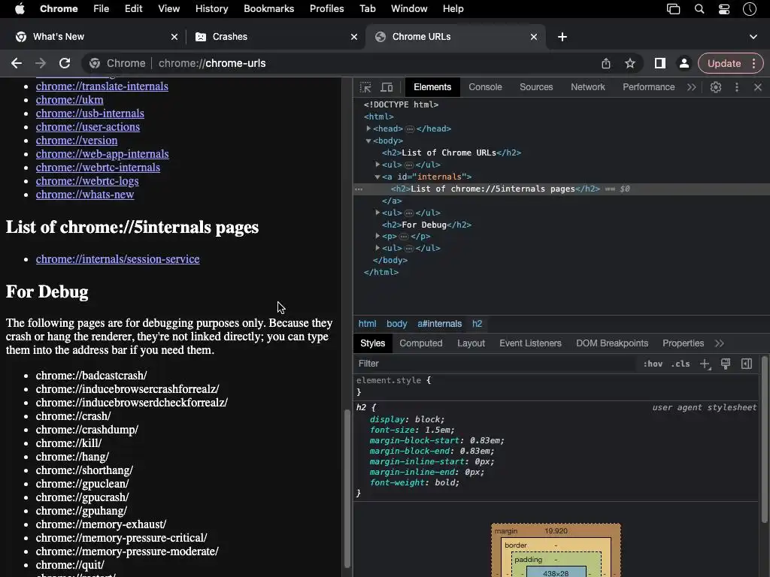This screenshot has width=770, height=577.
Task: Open macOS Spotlight search icon
Action: [699, 9]
